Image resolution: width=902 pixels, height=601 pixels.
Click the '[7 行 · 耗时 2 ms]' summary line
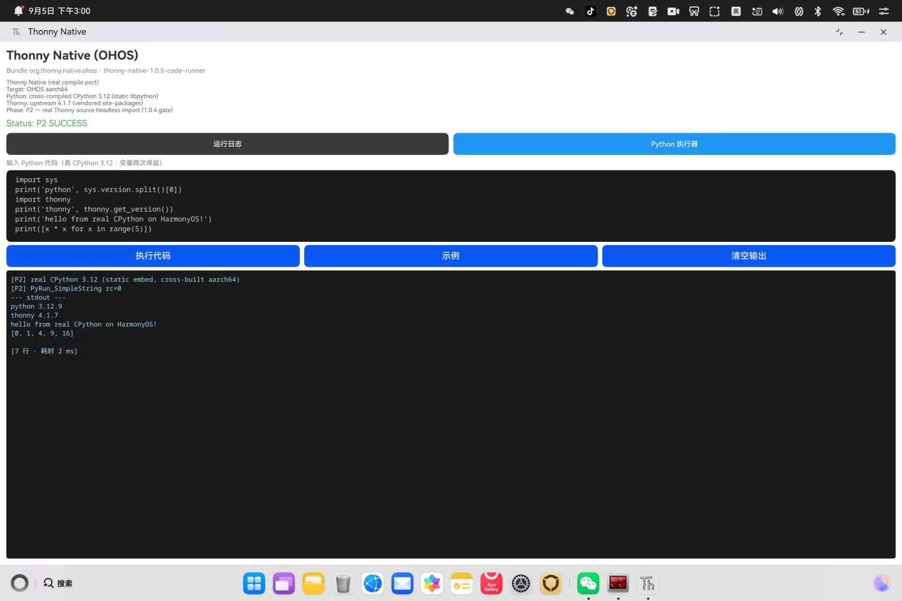click(x=44, y=351)
